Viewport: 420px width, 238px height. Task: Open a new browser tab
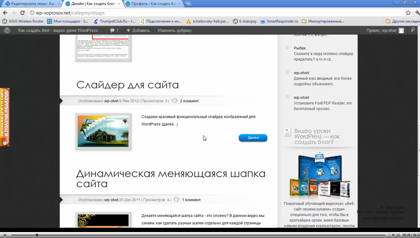click(188, 4)
